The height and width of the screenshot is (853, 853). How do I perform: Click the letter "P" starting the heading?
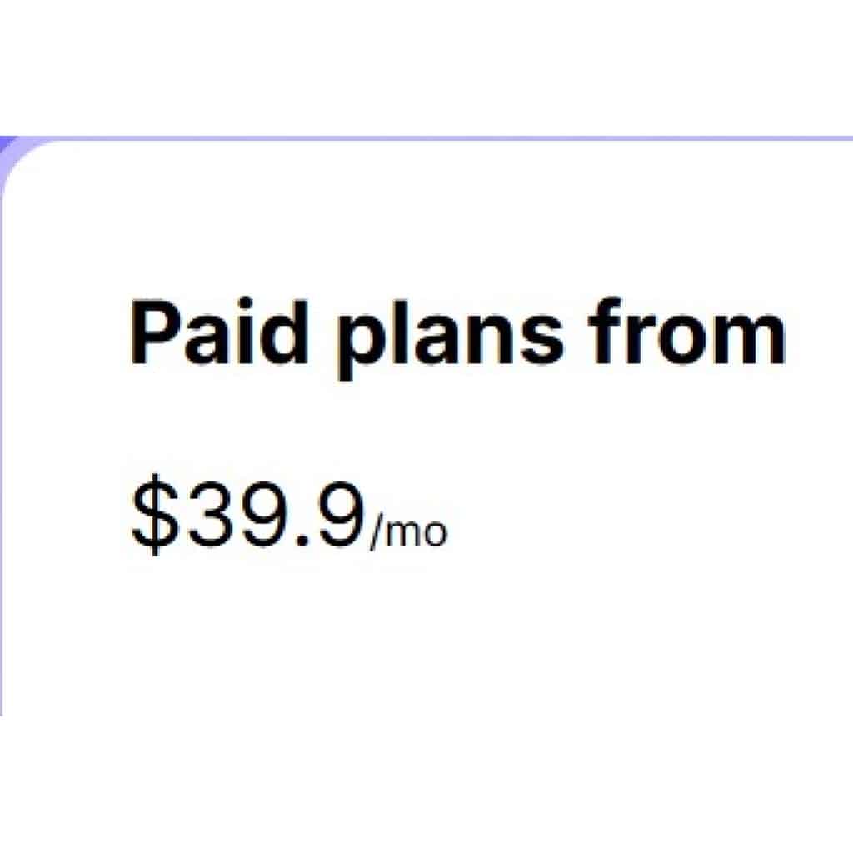click(152, 335)
